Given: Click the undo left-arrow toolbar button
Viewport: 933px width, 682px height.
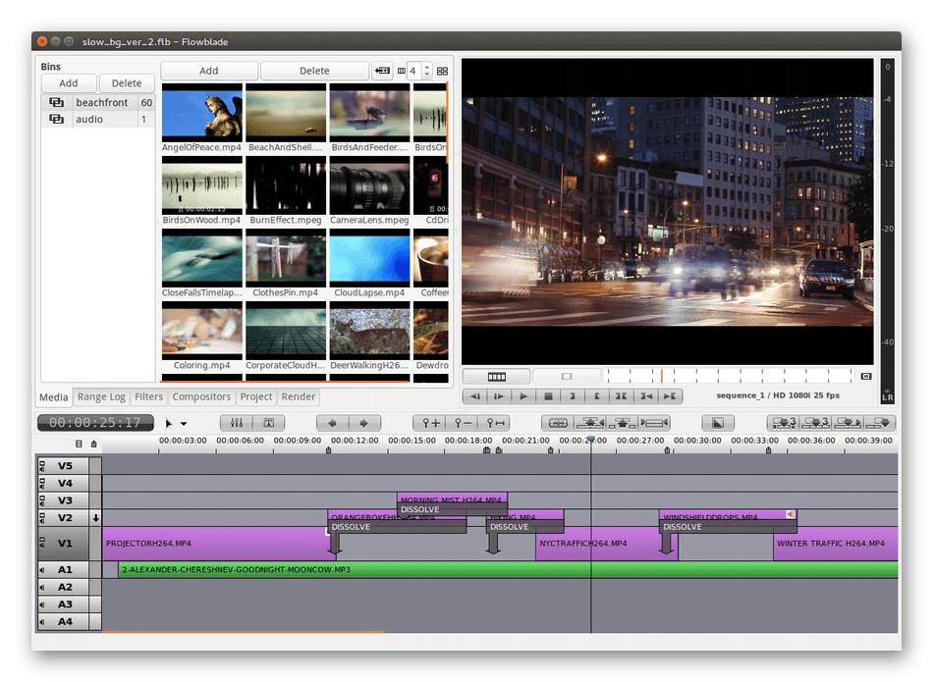Looking at the screenshot, I should 332,423.
